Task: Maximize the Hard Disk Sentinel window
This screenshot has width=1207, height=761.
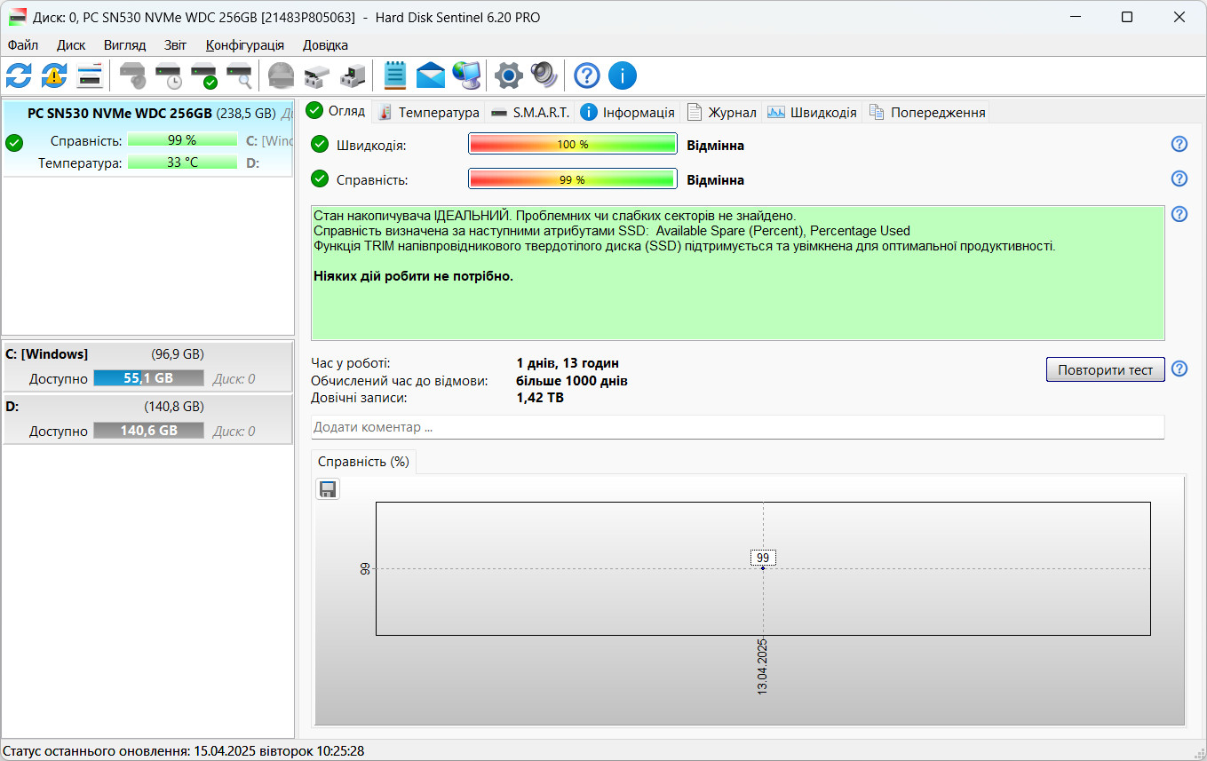Action: pos(1127,17)
